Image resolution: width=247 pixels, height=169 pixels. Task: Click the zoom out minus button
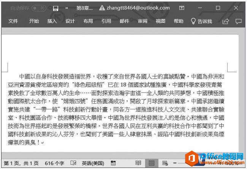(174, 163)
